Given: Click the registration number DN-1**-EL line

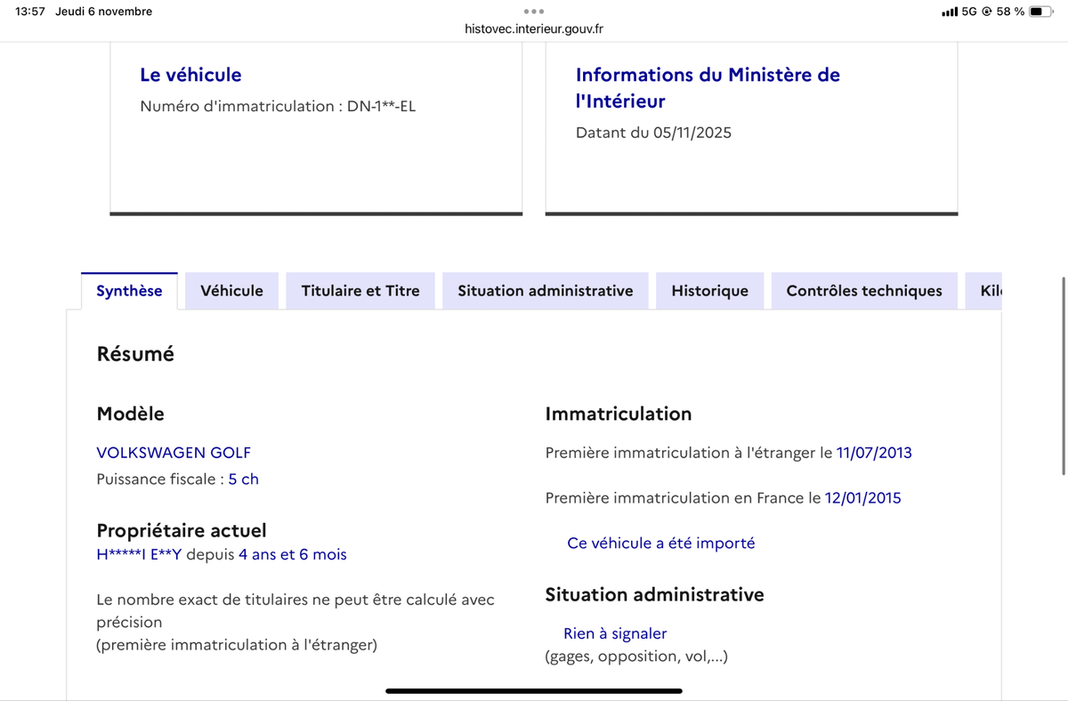Looking at the screenshot, I should (x=278, y=106).
